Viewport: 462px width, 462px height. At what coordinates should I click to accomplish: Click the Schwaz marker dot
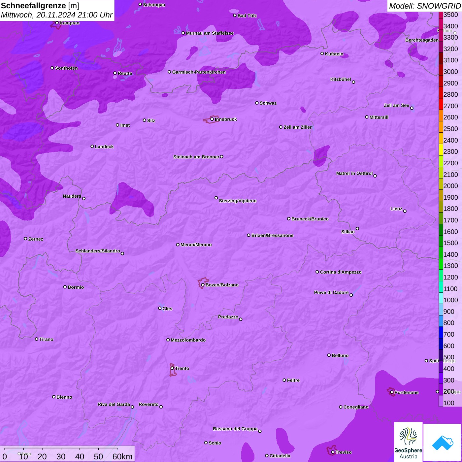[x=257, y=103]
